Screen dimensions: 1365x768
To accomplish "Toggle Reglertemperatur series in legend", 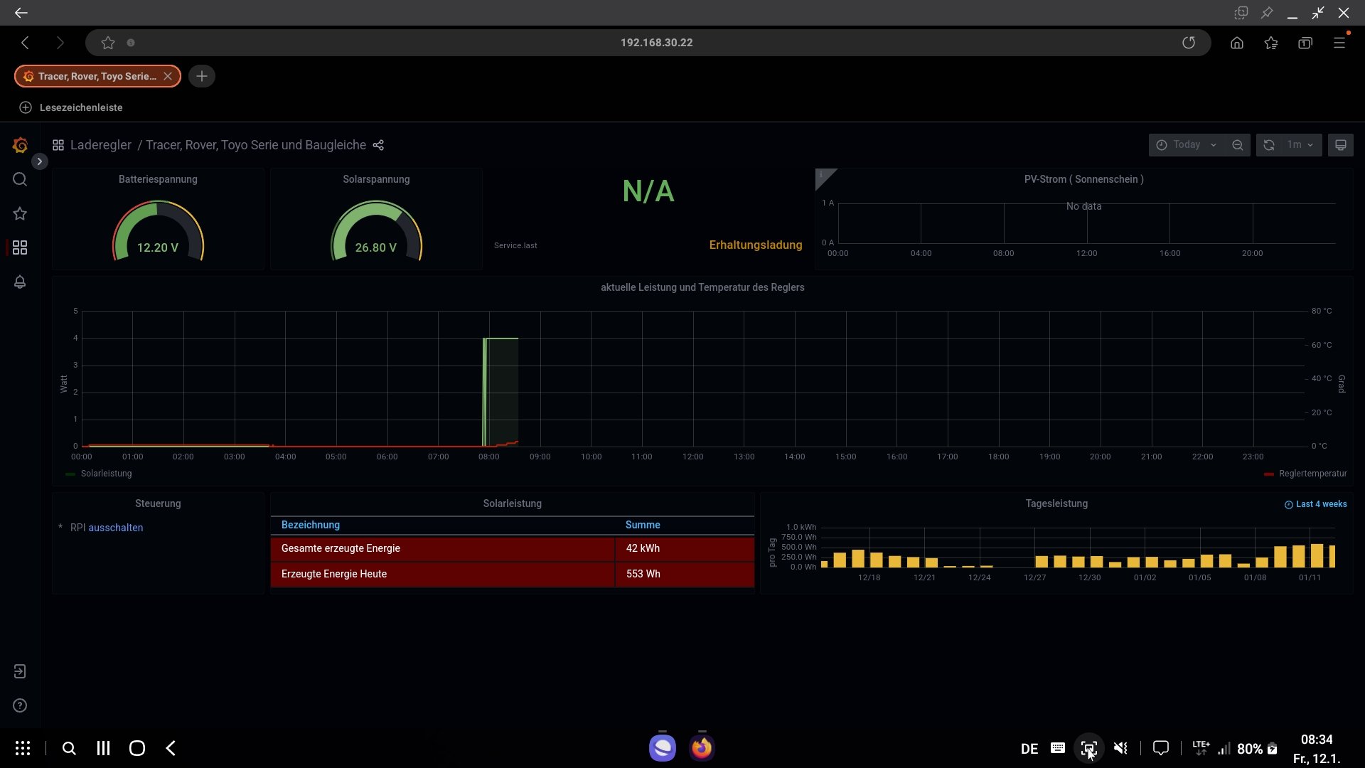I will [x=1312, y=474].
